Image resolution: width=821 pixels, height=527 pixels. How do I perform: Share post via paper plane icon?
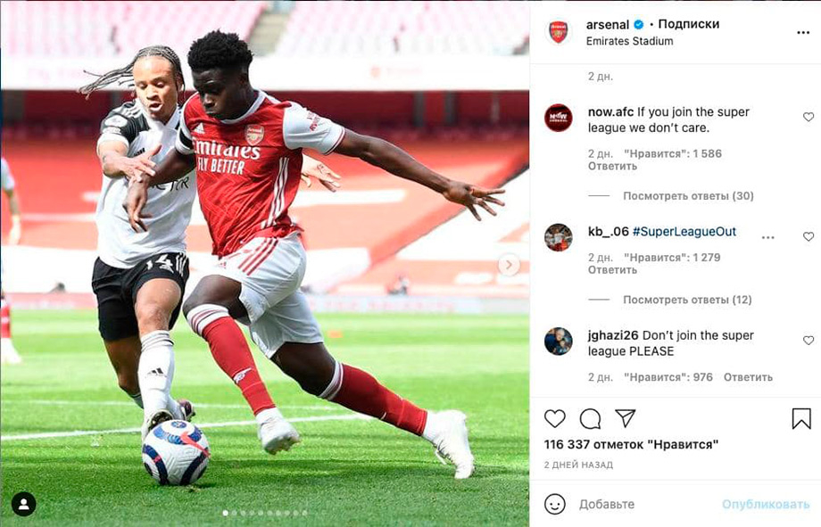[626, 418]
